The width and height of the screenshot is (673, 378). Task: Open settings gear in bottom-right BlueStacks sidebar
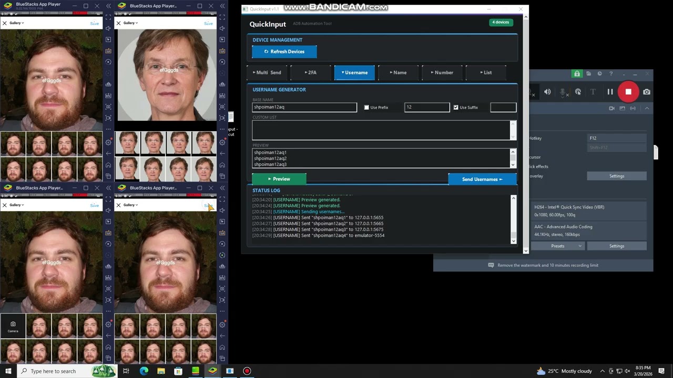click(222, 324)
